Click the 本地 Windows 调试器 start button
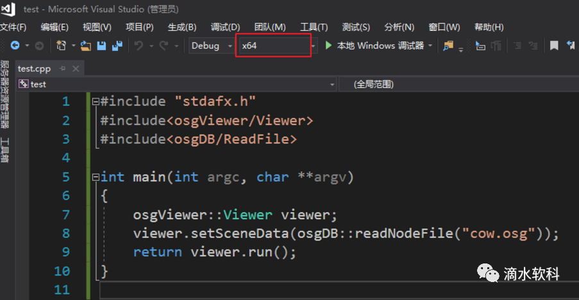Image resolution: width=579 pixels, height=300 pixels. [374, 46]
